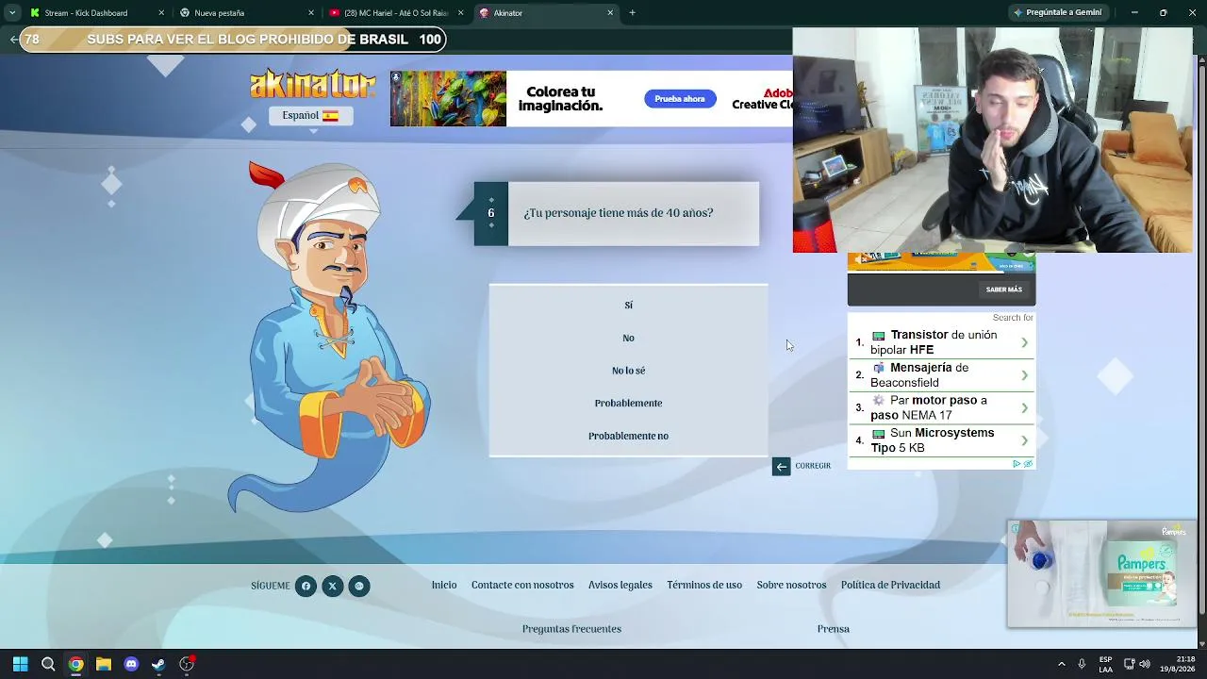Open Discord from the taskbar

coord(131,664)
